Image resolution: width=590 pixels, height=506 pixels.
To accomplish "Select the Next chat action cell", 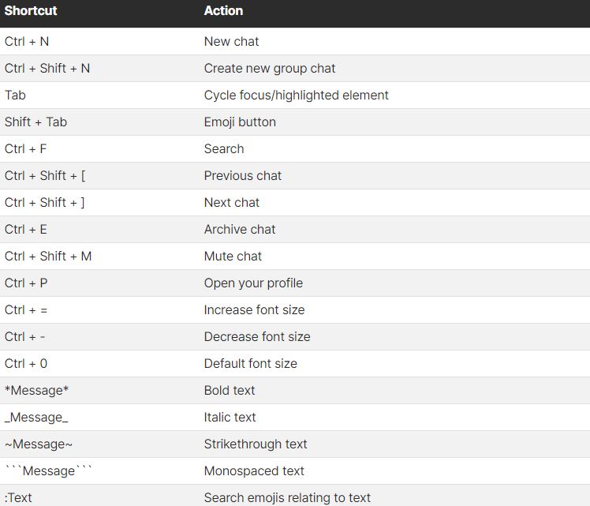I will 231,202.
